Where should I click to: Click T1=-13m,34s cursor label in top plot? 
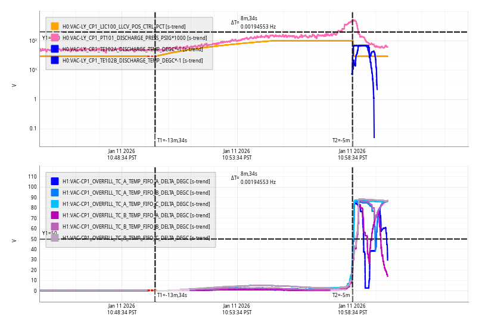pos(172,140)
